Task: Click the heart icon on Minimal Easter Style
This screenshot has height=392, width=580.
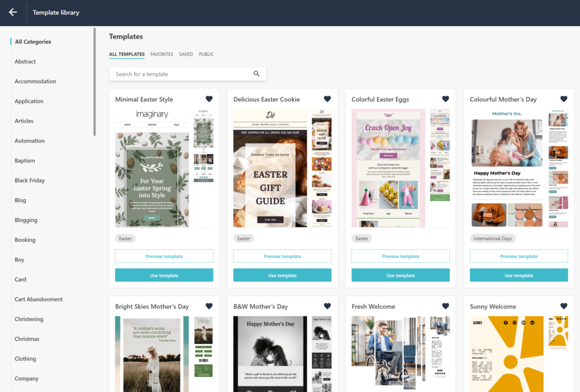Action: [209, 99]
